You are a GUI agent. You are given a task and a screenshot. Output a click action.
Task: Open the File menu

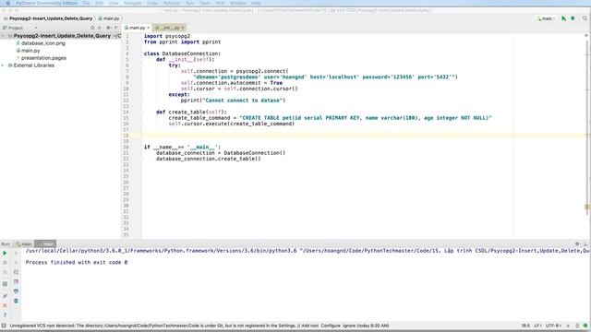86,3
